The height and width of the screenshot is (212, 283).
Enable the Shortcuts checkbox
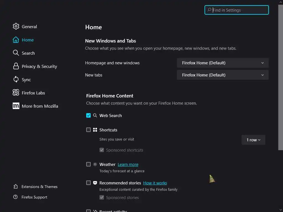[x=88, y=130]
